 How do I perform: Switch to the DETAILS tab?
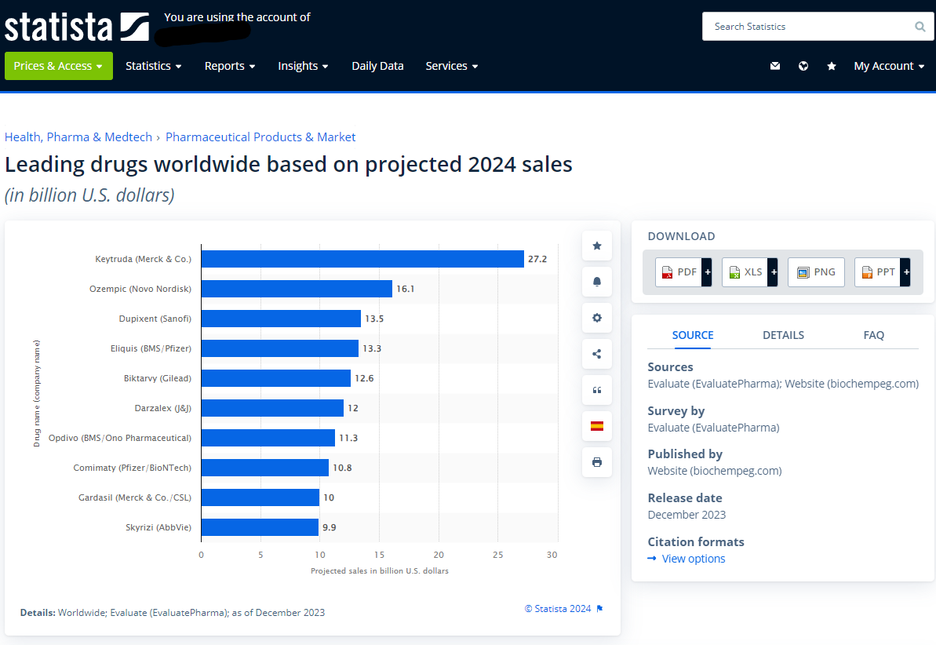783,335
